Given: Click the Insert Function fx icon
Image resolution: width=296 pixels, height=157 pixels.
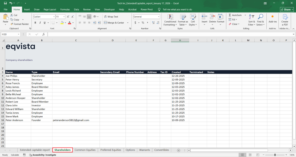Looking at the screenshot, I should coord(43,34).
